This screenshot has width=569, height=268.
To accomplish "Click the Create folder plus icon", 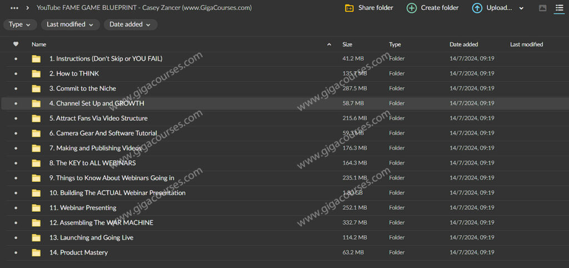I will point(412,8).
